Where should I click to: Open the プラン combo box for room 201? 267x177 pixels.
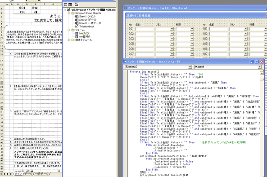point(172,29)
